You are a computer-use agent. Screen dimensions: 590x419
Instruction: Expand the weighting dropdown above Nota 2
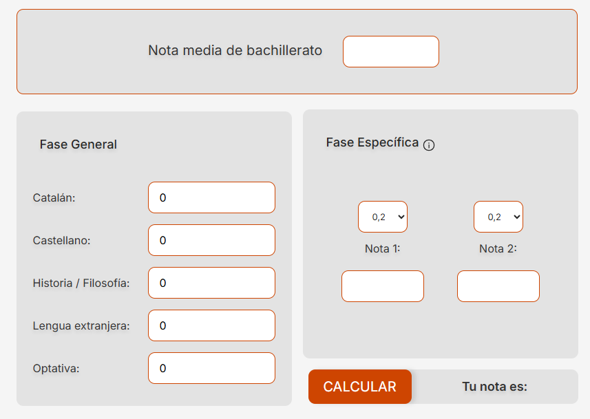coord(498,217)
